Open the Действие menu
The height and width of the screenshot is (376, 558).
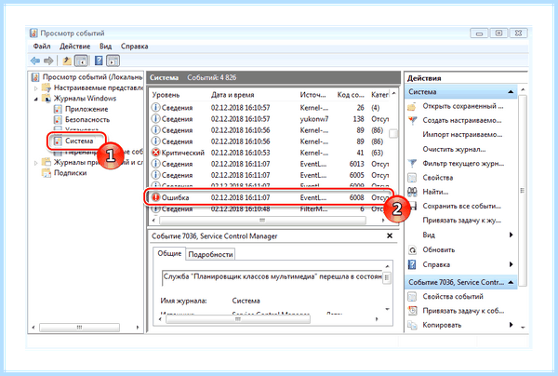(74, 47)
